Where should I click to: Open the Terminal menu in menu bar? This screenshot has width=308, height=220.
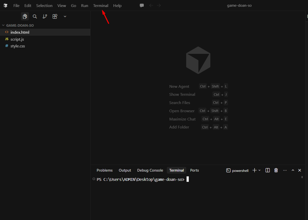click(x=101, y=5)
